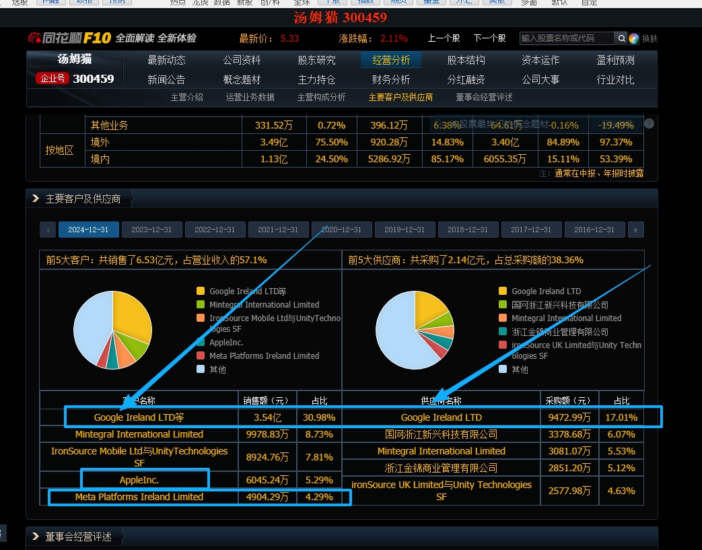Go to next stock 下一个股

point(489,38)
